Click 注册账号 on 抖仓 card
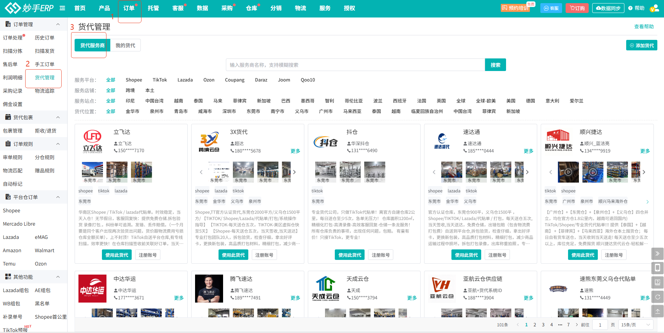Screen dimensions: 664x333 (x=381, y=255)
